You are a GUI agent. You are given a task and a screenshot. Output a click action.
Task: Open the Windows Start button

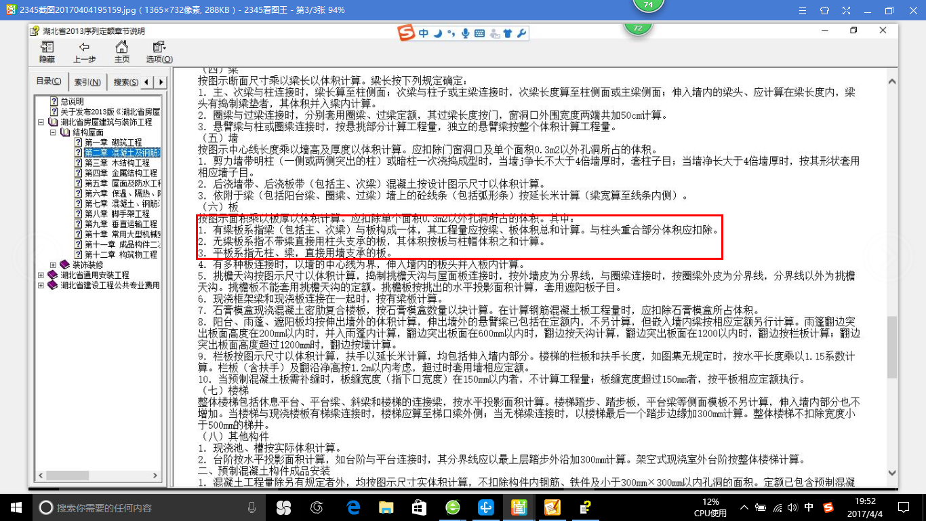tap(16, 507)
